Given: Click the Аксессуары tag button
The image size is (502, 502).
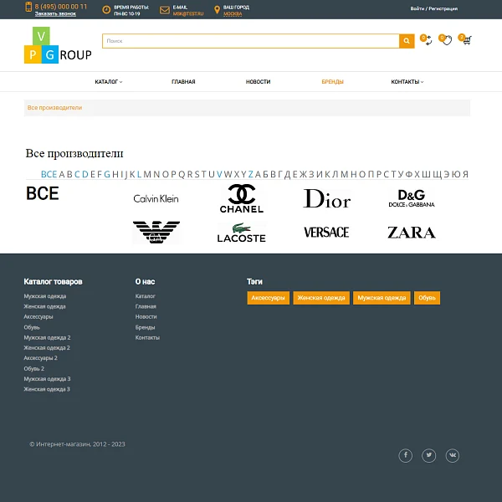Looking at the screenshot, I should coord(268,298).
